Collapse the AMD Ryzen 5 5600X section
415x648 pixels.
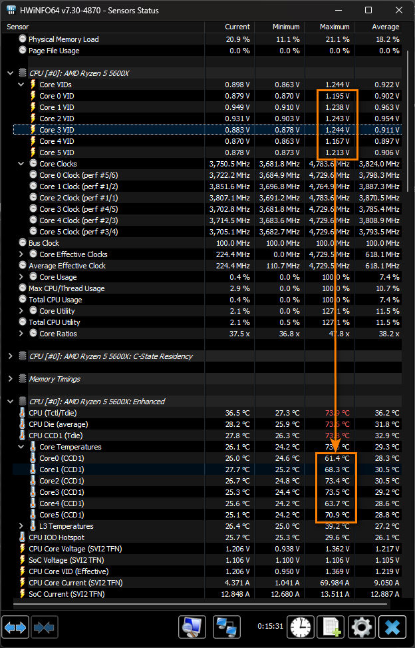10,73
